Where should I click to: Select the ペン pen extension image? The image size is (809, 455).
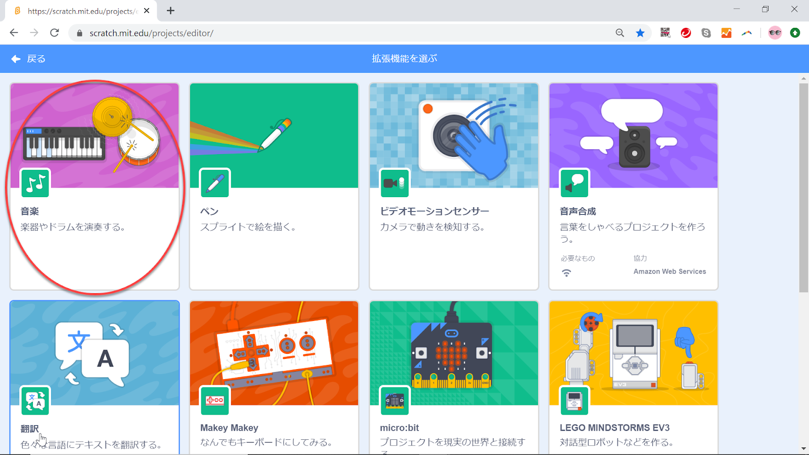274,135
